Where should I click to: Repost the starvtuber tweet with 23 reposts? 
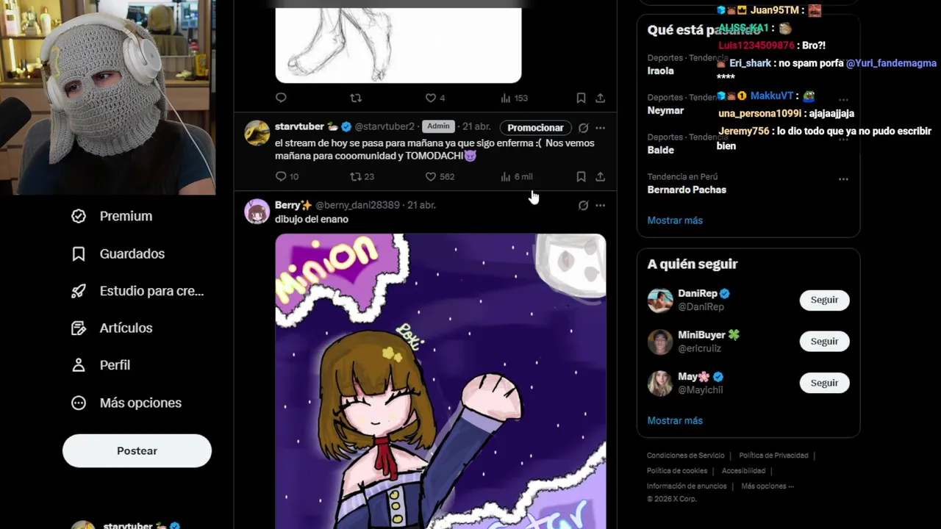[x=362, y=177]
